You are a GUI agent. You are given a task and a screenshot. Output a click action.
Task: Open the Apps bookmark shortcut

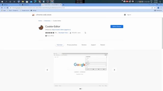(4, 10)
